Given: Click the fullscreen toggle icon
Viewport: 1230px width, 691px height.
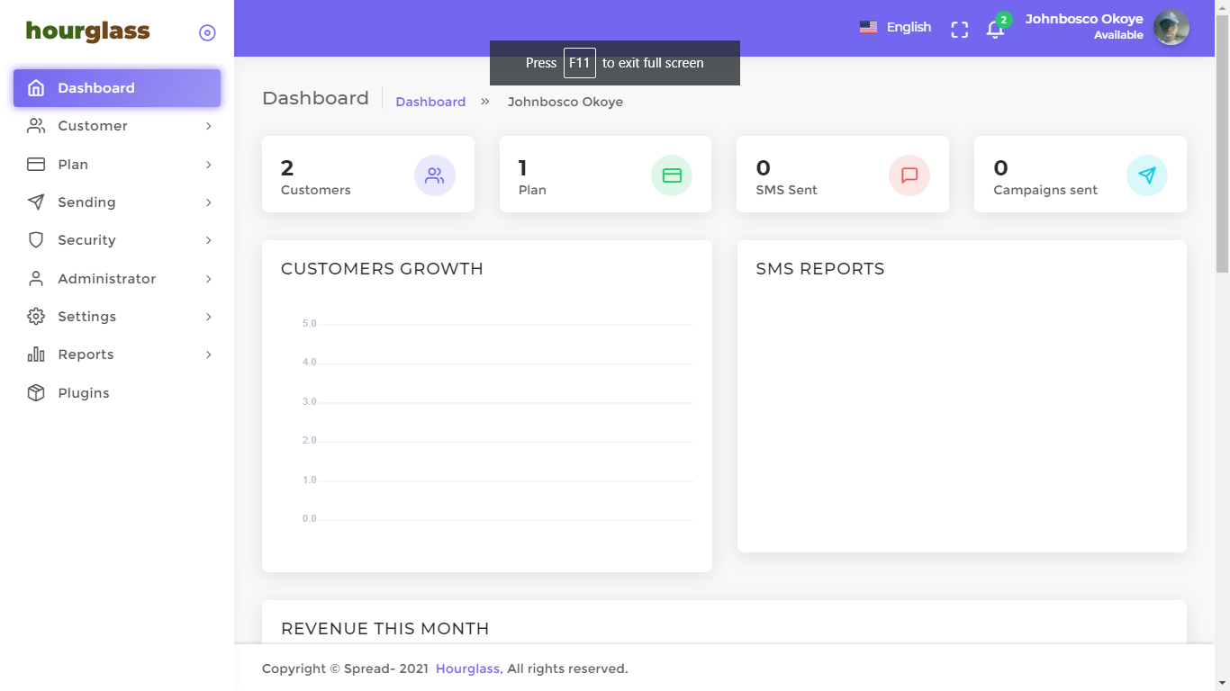Looking at the screenshot, I should (x=960, y=29).
